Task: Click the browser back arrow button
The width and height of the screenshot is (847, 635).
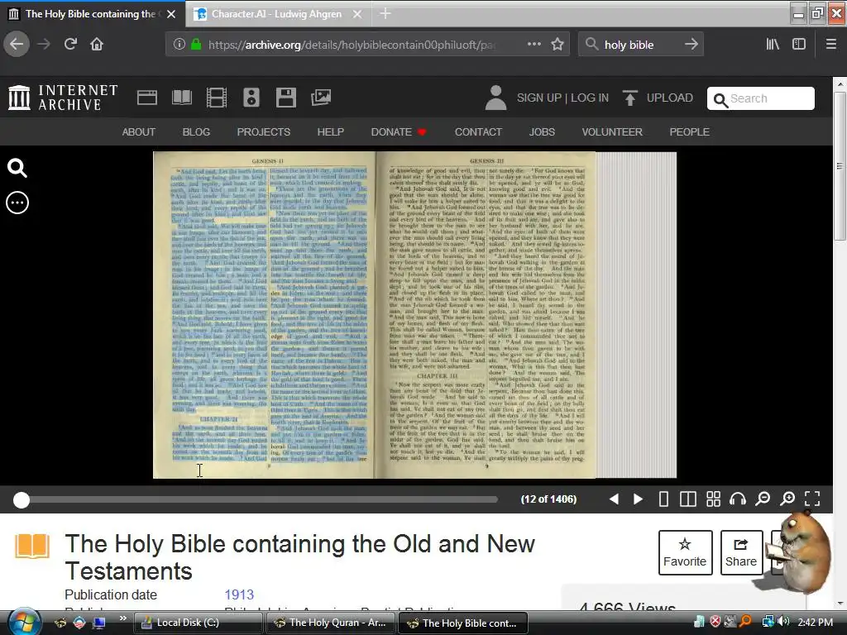Action: point(17,45)
